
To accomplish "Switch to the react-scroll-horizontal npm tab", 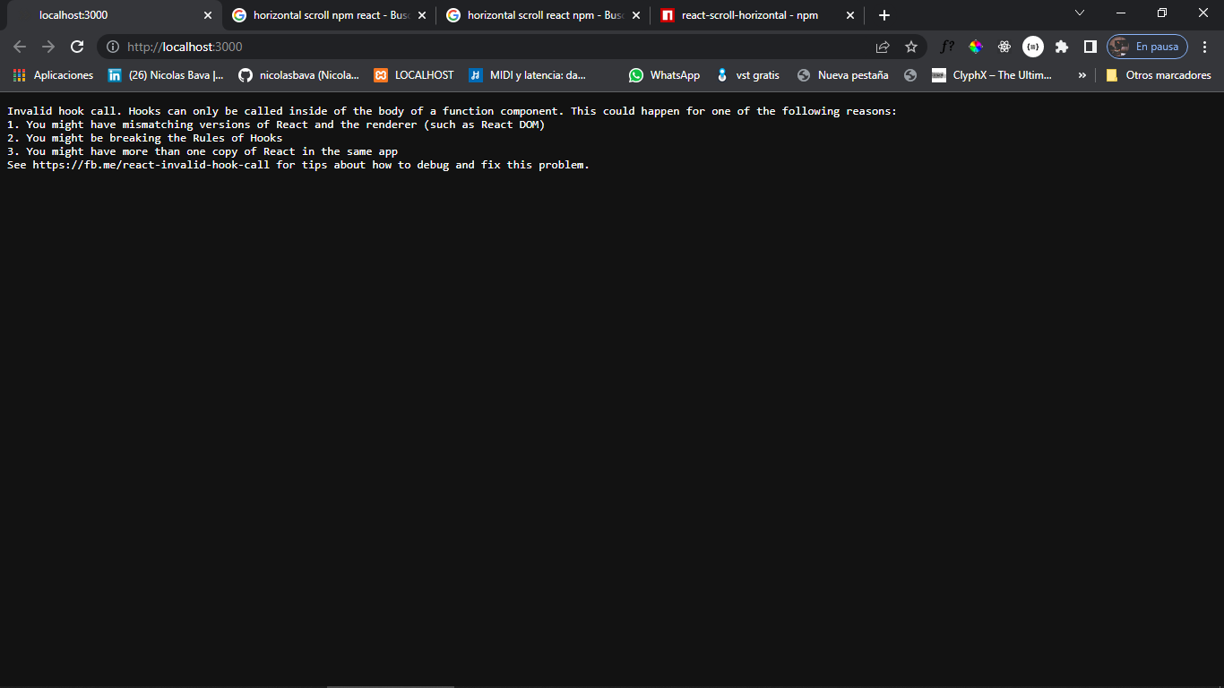I will click(x=749, y=15).
